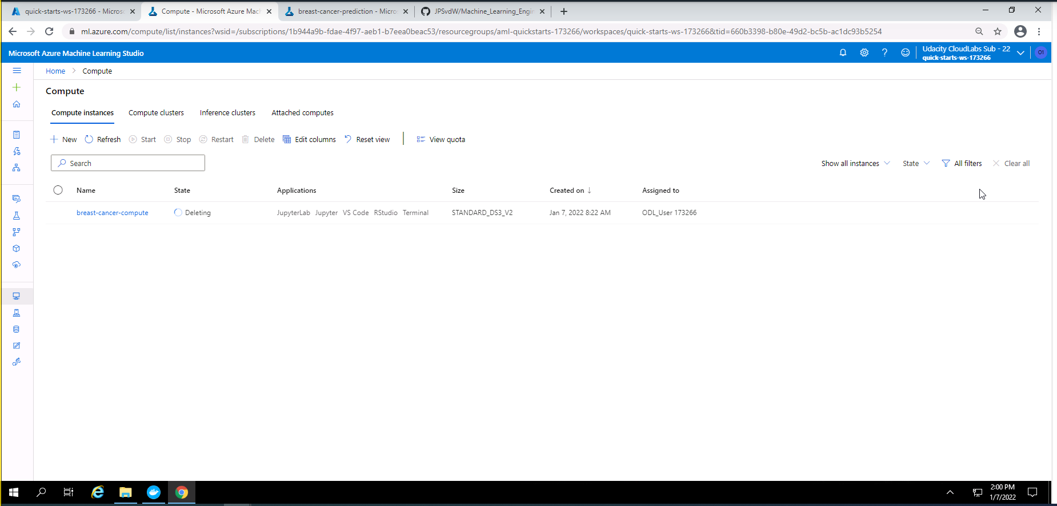Click the Delete toolbar button
The width and height of the screenshot is (1057, 506).
(x=258, y=139)
